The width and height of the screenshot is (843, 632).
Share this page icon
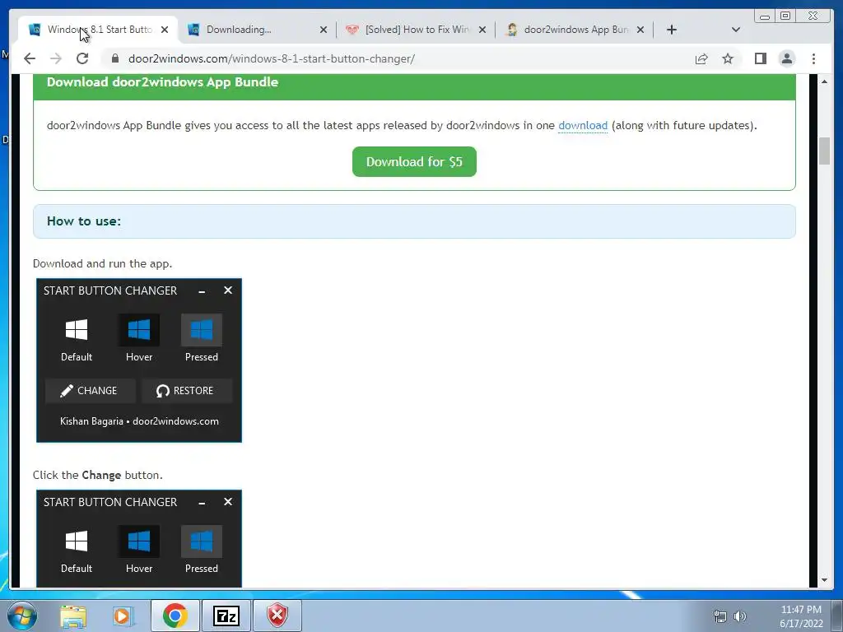pos(701,58)
